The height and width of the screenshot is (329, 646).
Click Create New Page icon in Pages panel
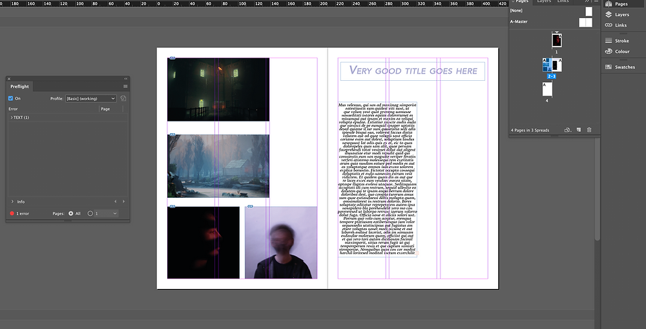coord(579,130)
